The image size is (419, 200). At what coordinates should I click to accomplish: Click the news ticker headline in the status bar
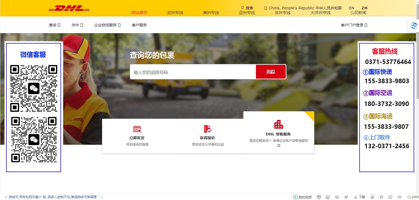point(53,197)
